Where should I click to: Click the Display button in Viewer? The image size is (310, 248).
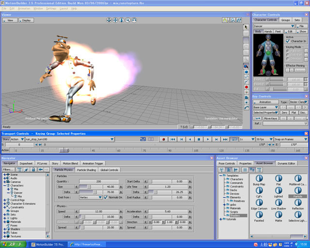tap(26, 20)
